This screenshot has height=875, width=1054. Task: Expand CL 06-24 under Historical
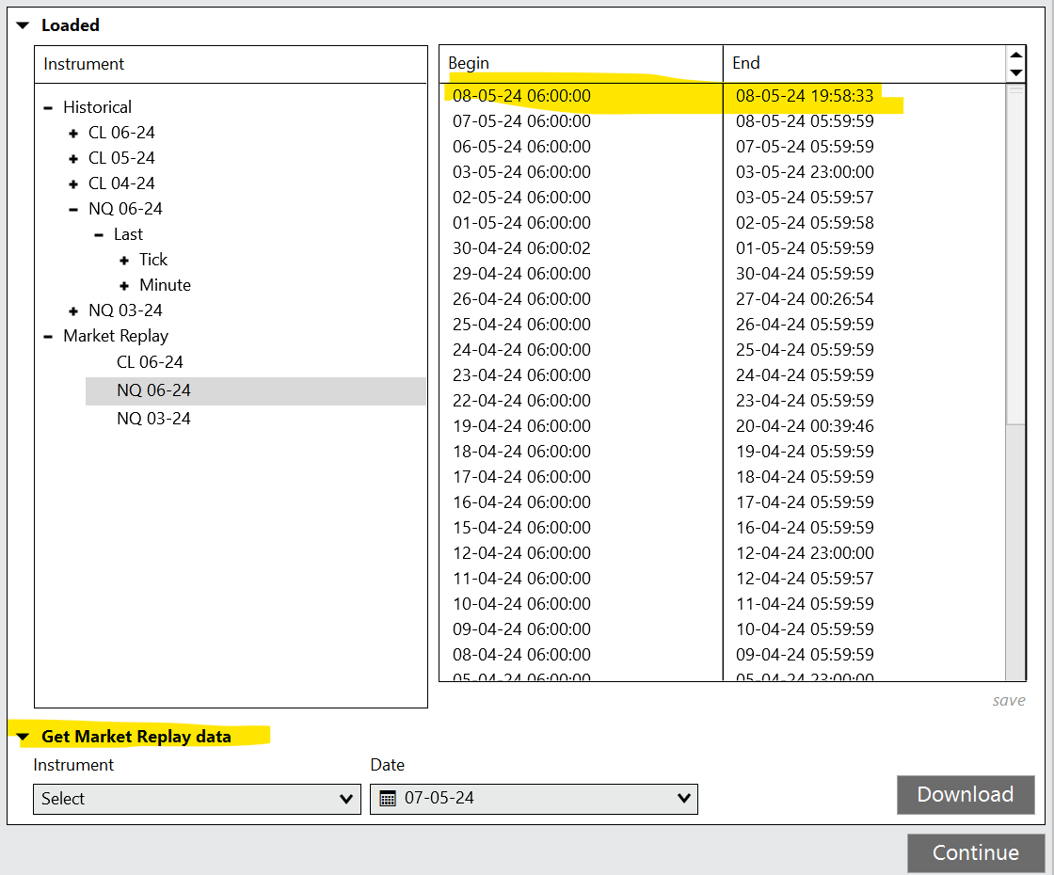pyautogui.click(x=73, y=133)
